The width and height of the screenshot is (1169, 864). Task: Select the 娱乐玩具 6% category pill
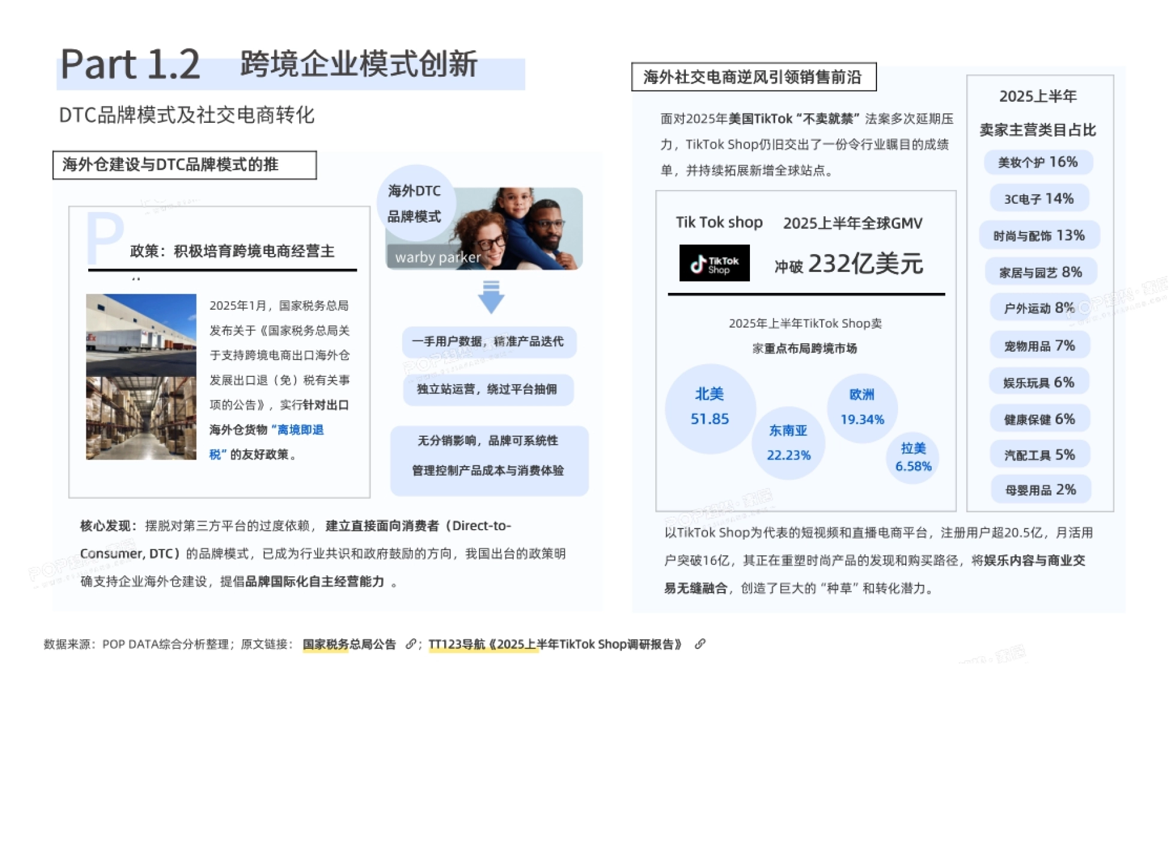pyautogui.click(x=1039, y=382)
